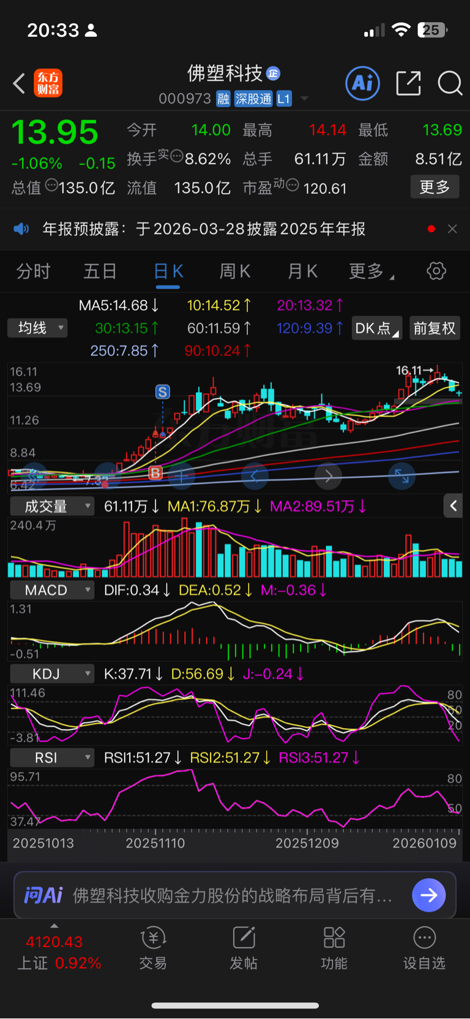Image resolution: width=470 pixels, height=1019 pixels.
Task: Expand the stock code dropdown triangle
Action: click(304, 99)
